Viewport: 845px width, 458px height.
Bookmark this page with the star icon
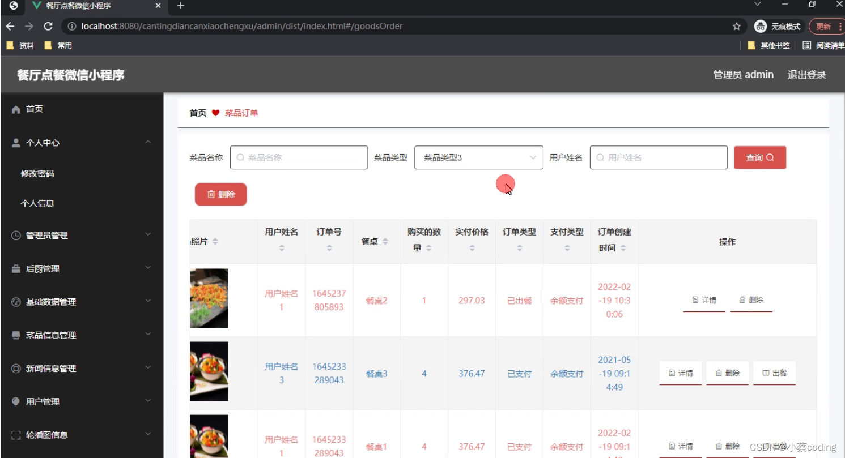tap(737, 26)
